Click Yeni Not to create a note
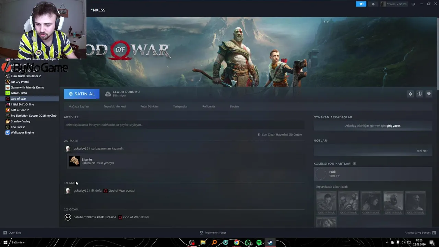439x247 pixels. coord(422,151)
